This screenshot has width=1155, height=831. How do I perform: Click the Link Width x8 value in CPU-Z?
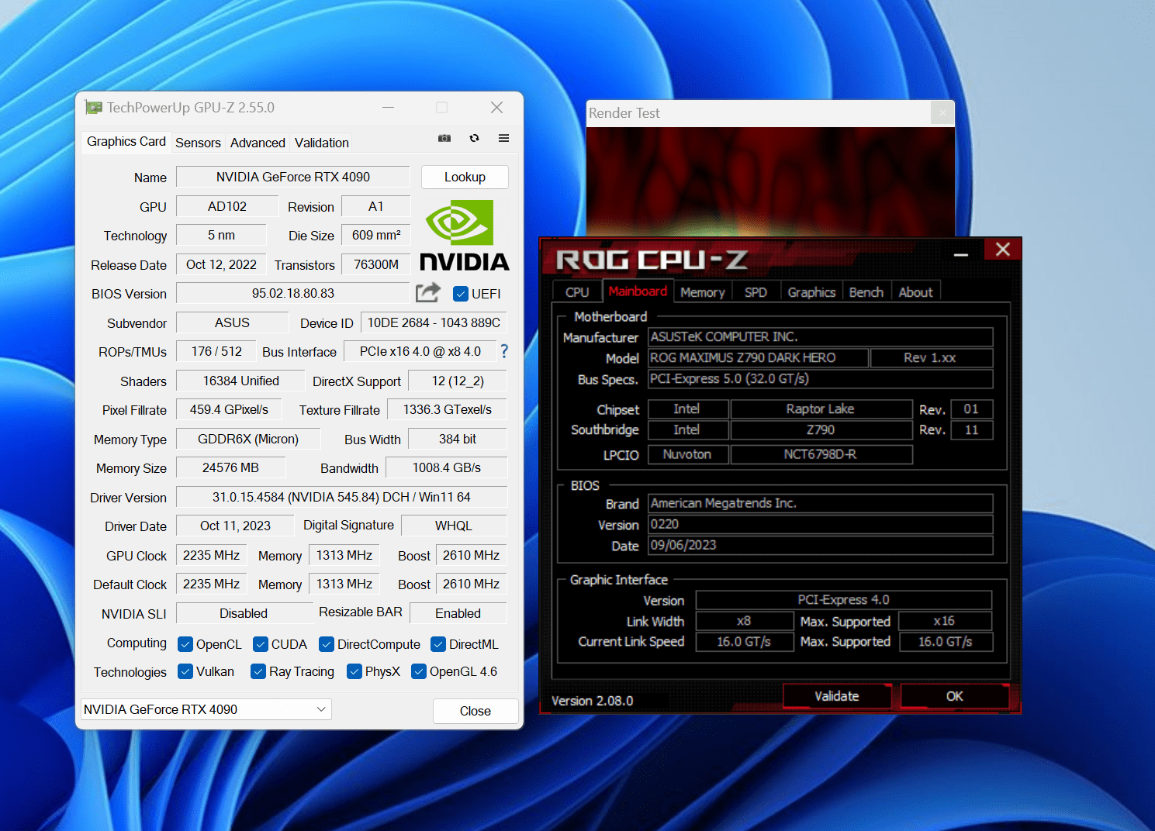(x=744, y=621)
